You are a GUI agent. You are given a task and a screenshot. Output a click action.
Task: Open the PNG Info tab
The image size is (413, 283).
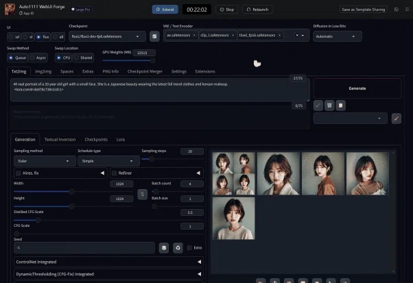110,71
